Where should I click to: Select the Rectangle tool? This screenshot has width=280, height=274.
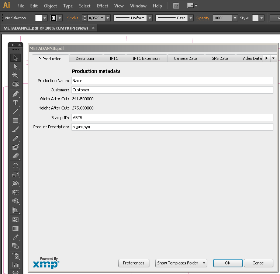(x=15, y=121)
